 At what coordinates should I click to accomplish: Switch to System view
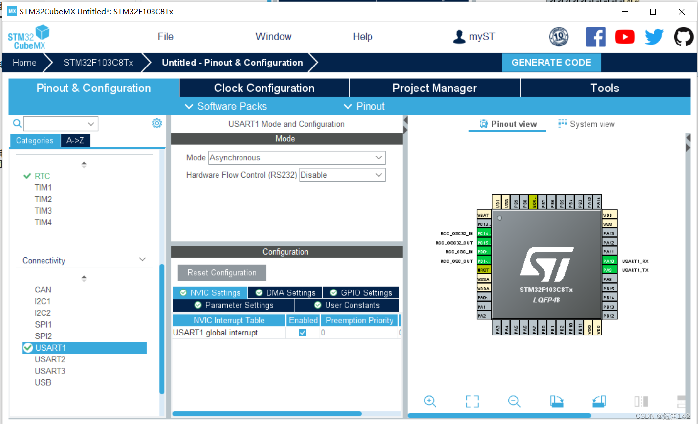click(587, 124)
